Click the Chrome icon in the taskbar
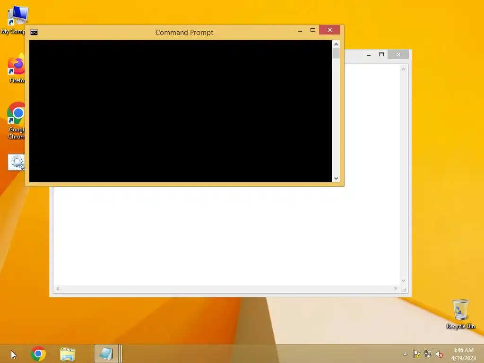The height and width of the screenshot is (363, 484). [38, 354]
